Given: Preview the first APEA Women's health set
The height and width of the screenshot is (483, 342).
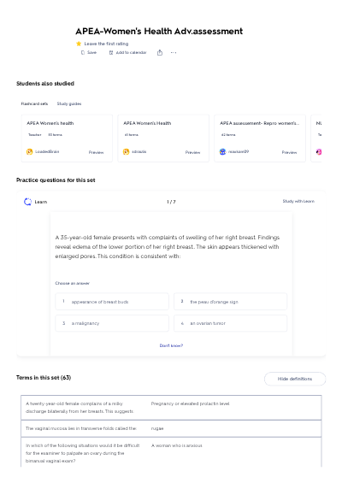Looking at the screenshot, I should [96, 152].
